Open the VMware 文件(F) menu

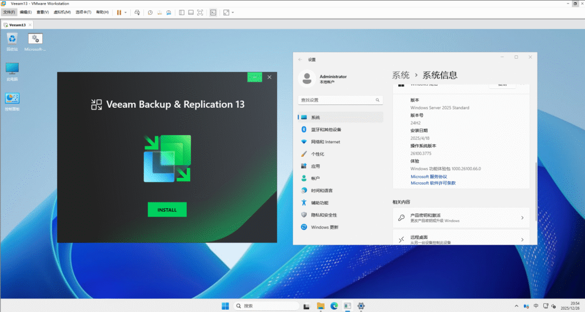coord(9,12)
